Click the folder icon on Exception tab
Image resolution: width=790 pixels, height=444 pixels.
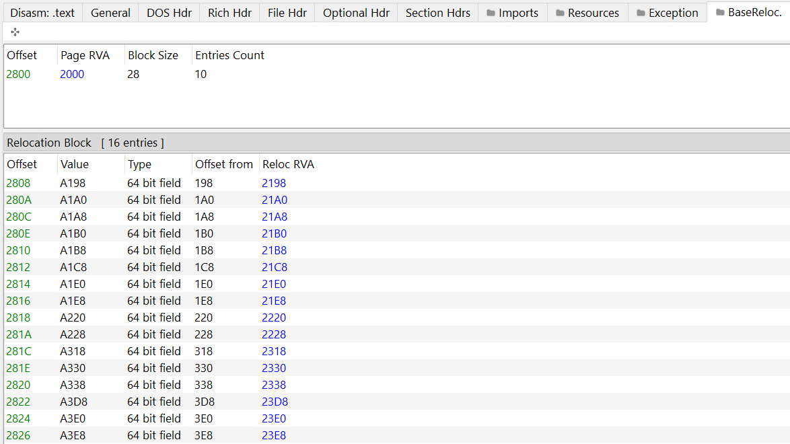(x=641, y=13)
